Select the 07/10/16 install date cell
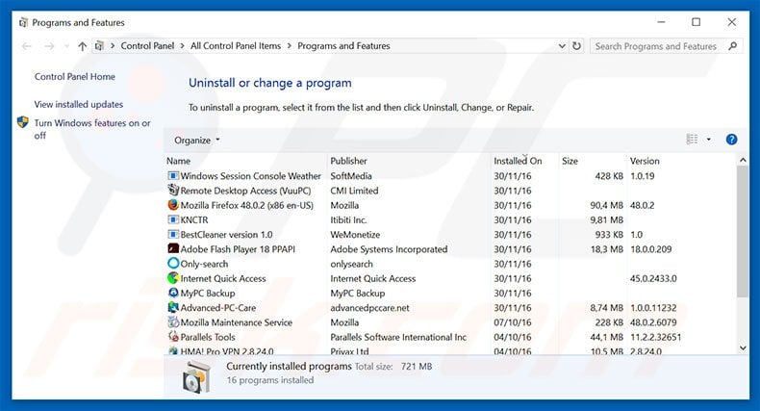Viewport: 760px width, 411px height. click(x=513, y=322)
